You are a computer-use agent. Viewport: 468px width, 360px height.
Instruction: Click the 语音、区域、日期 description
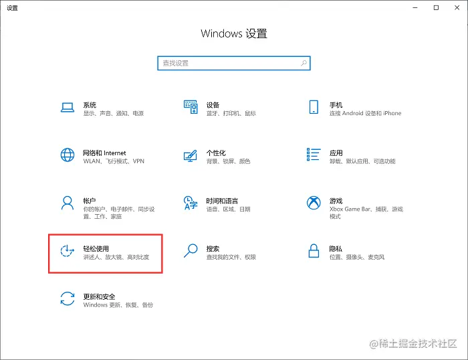[x=229, y=209]
